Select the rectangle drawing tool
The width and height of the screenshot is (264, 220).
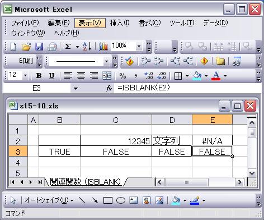(108, 200)
